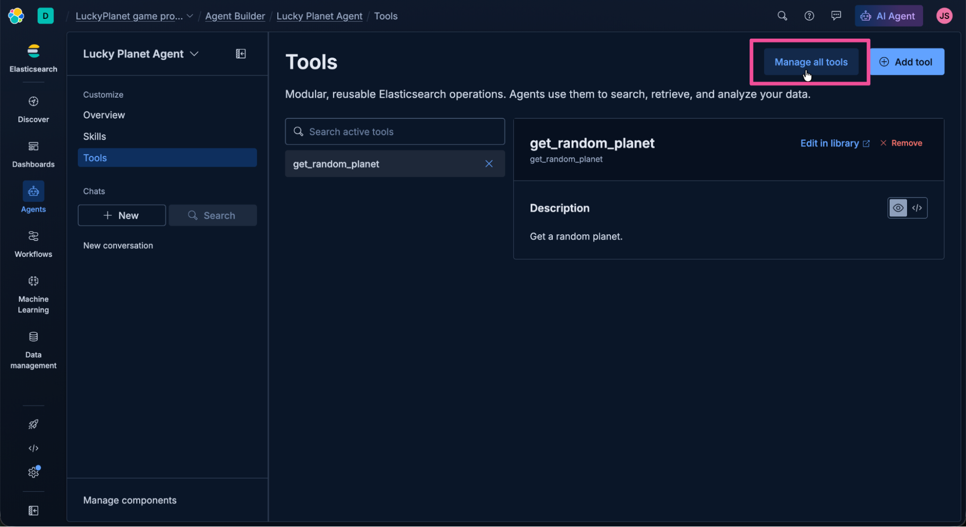Viewport: 966px width, 527px height.
Task: Open Data management in the sidebar
Action: click(33, 350)
